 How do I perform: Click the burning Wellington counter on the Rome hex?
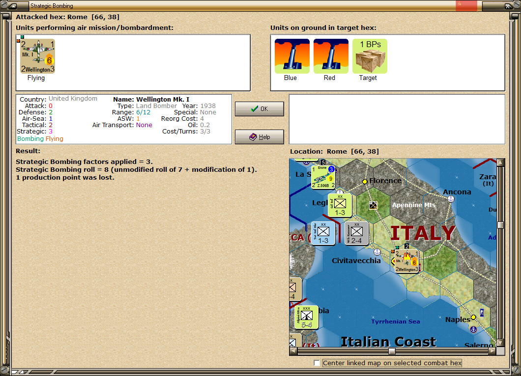(x=406, y=260)
